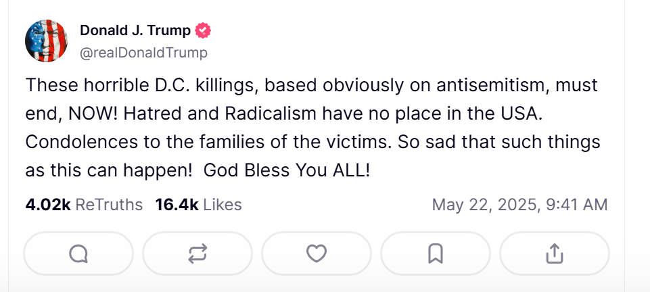This screenshot has height=292, width=650.
Task: Click the ReTruths label text
Action: tap(109, 204)
